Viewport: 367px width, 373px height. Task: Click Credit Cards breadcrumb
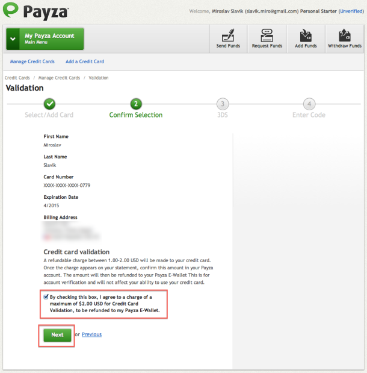[17, 78]
